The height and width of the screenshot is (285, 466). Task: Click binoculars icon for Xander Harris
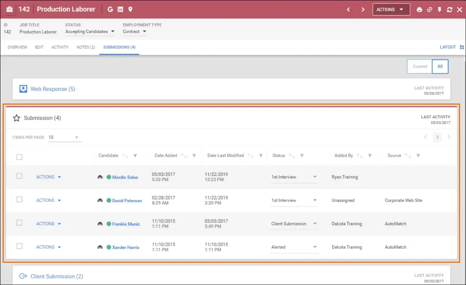click(x=100, y=247)
